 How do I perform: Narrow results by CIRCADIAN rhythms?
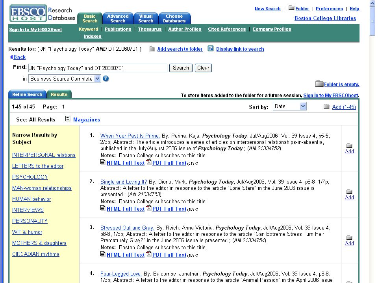click(36, 254)
